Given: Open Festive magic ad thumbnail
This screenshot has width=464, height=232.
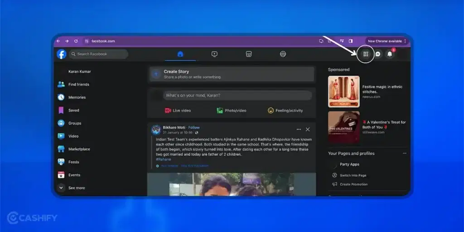Looking at the screenshot, I should tap(343, 92).
